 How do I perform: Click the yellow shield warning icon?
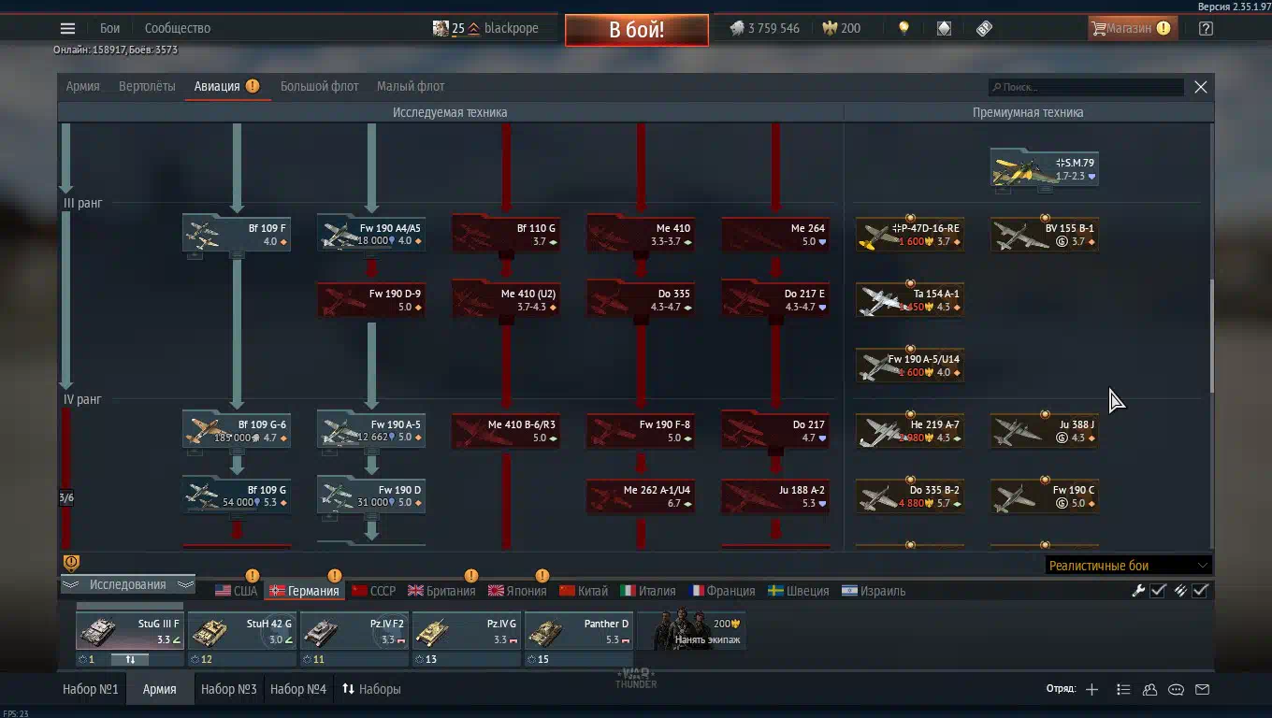click(x=71, y=563)
